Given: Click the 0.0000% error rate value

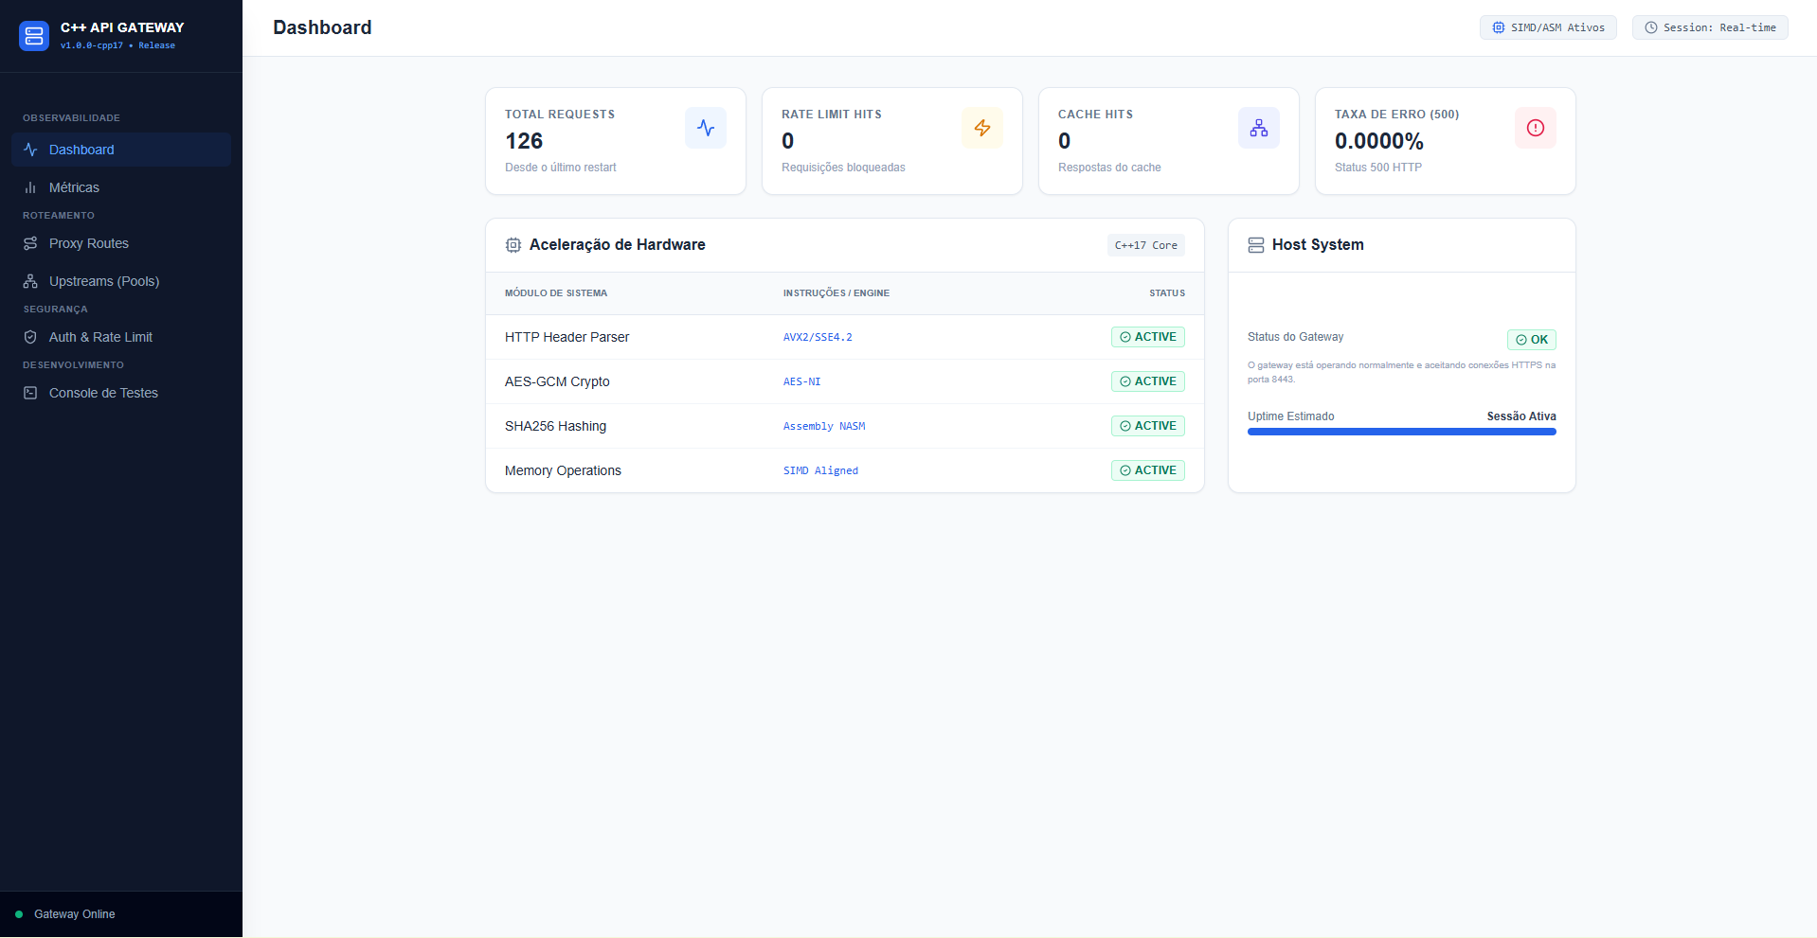Looking at the screenshot, I should [x=1379, y=141].
